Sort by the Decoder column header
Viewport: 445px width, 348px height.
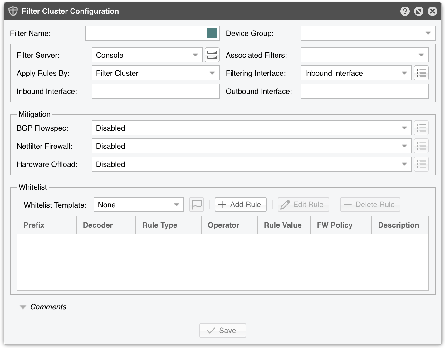tap(106, 225)
